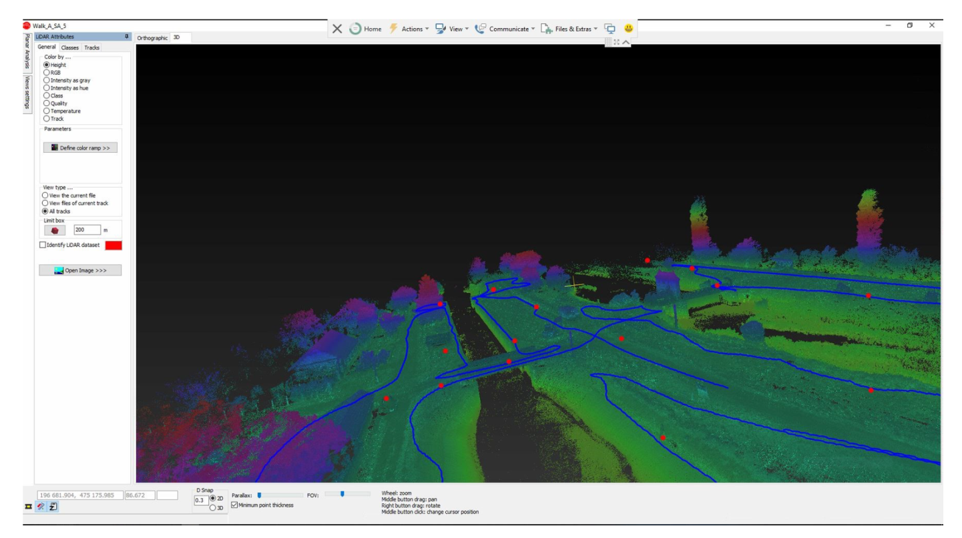Click the yellow film-strip icon bottom left
This screenshot has width=962, height=538.
29,507
